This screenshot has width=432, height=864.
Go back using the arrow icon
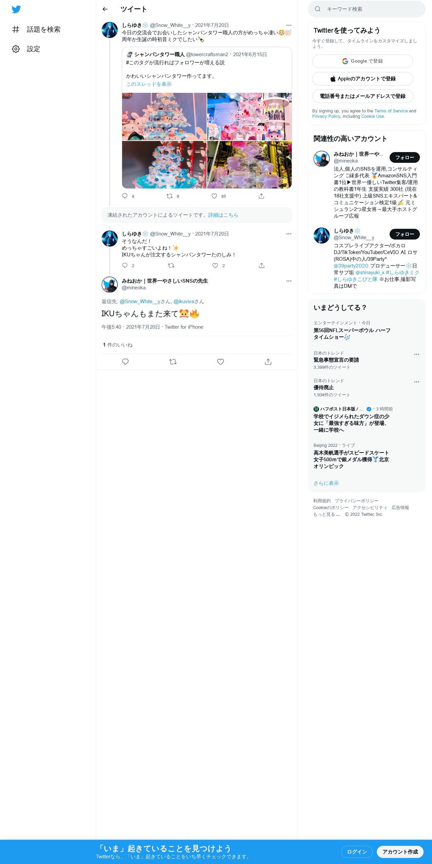105,9
